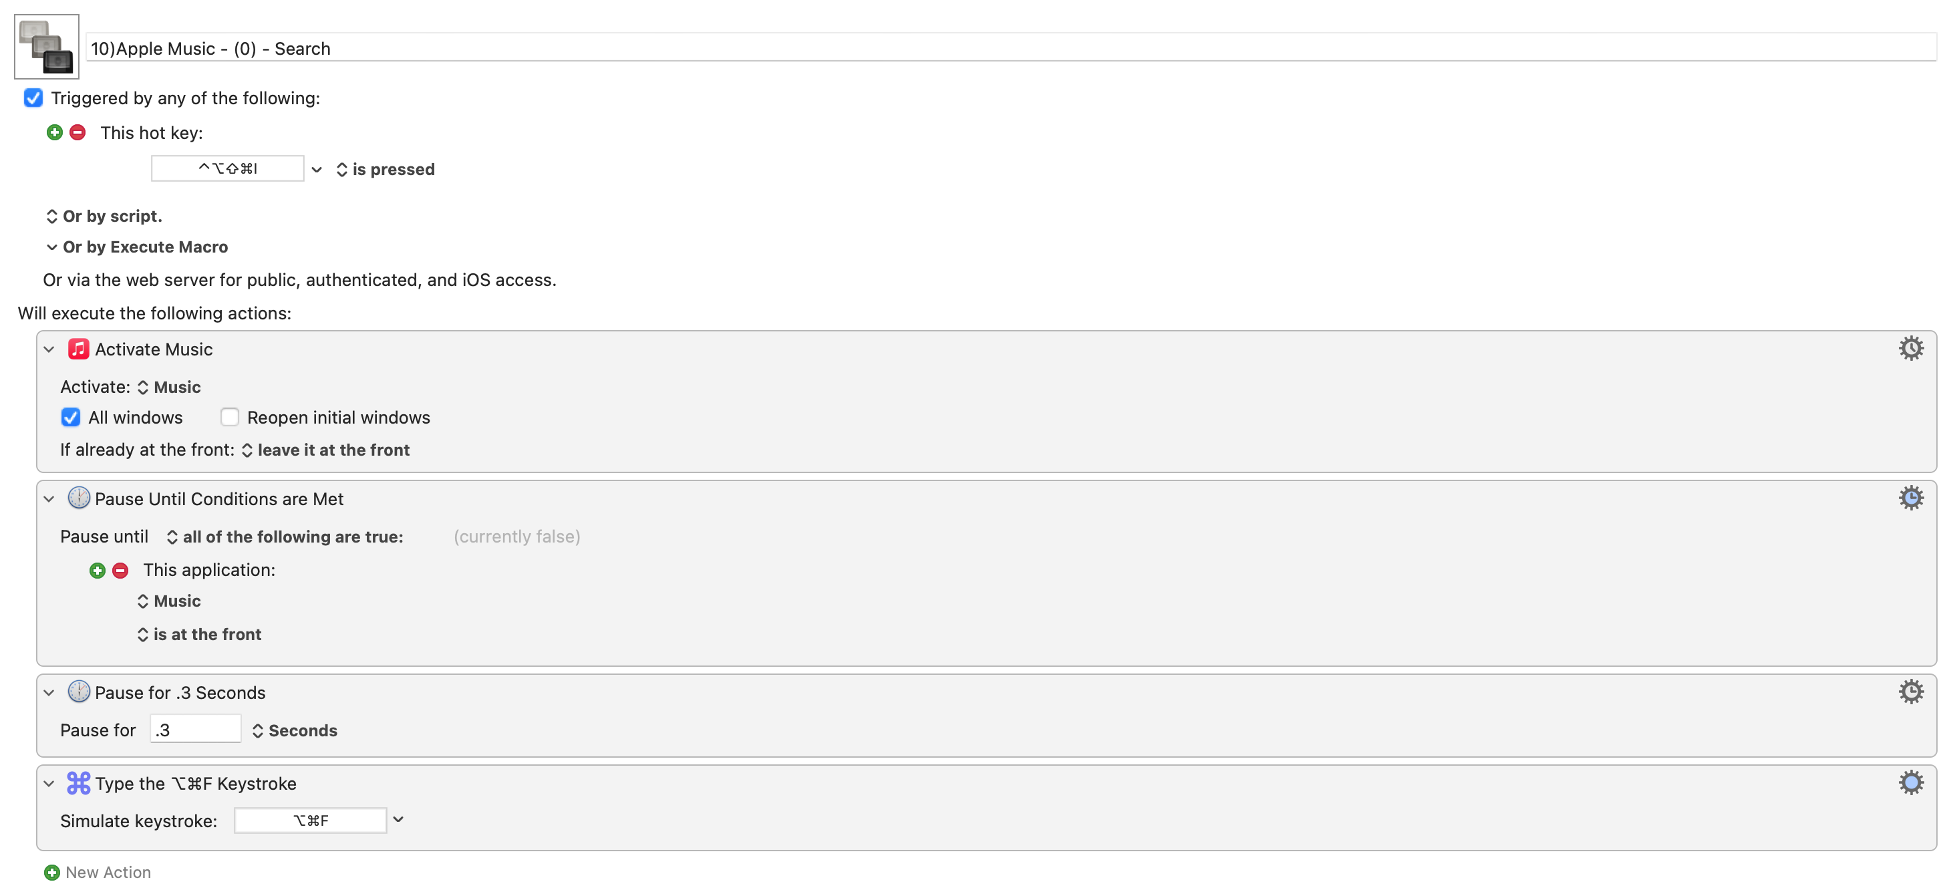The width and height of the screenshot is (1951, 894).
Task: Collapse the Activate Music action
Action: point(49,349)
